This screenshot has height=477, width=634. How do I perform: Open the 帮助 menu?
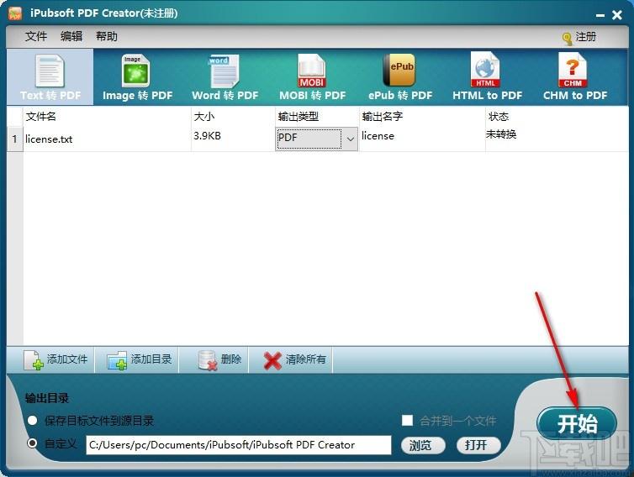107,36
